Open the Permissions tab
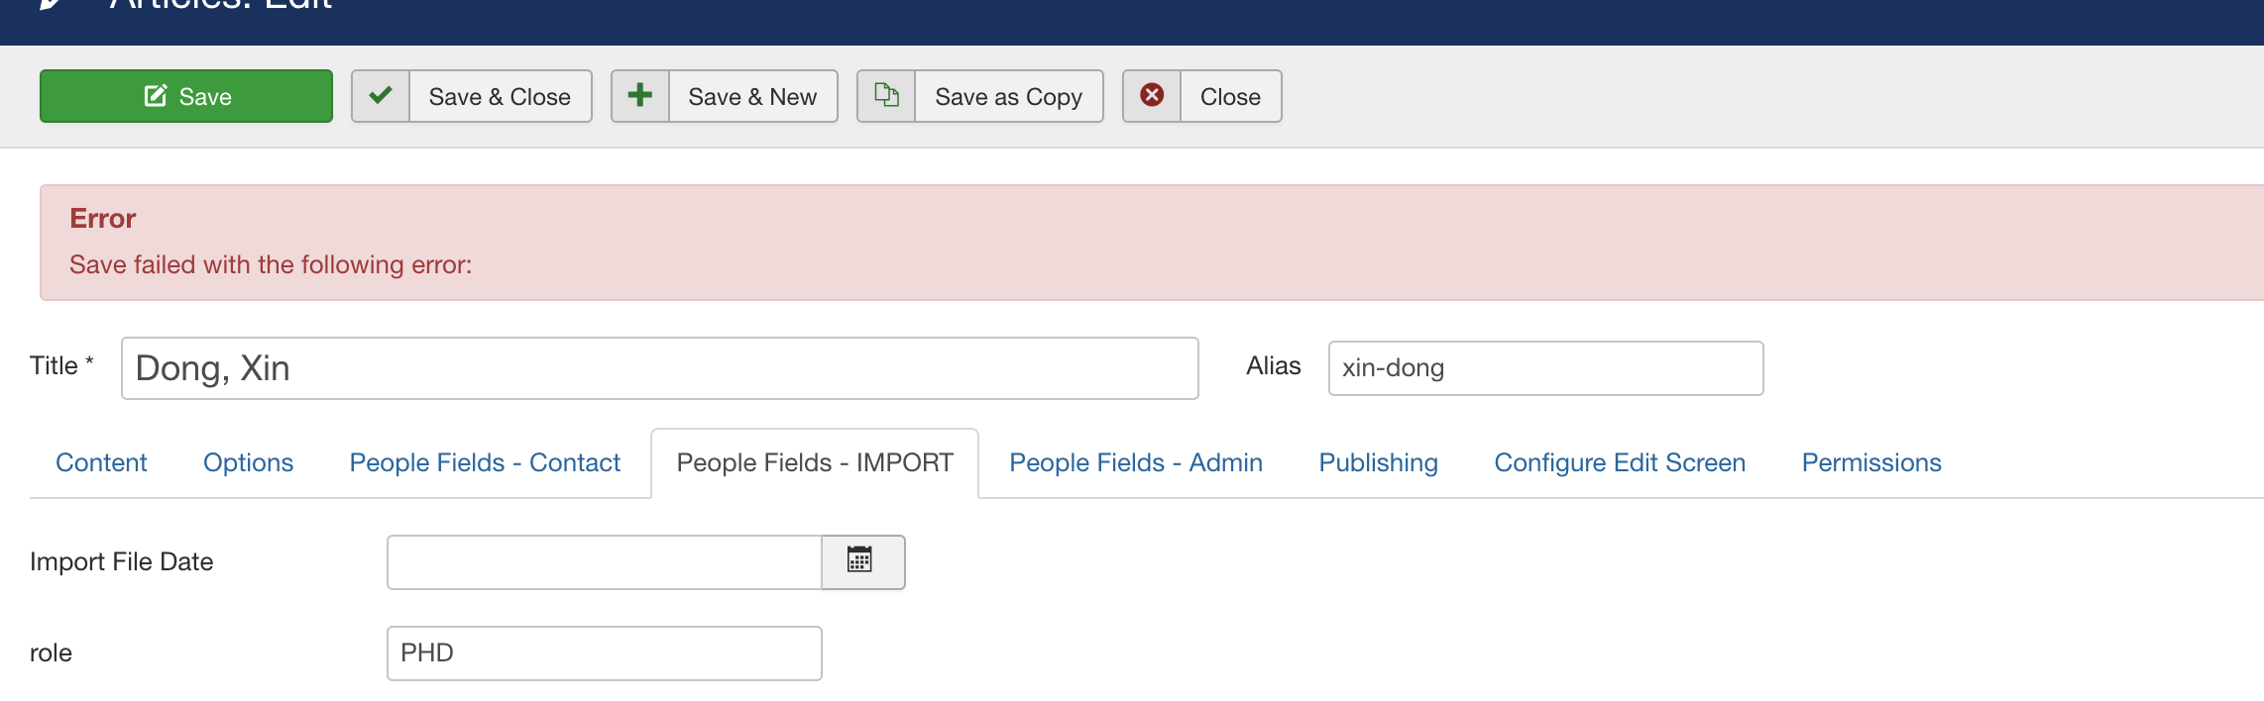 [x=1870, y=462]
